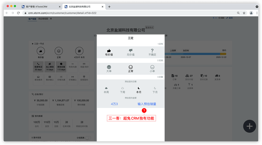Click the blue signing progress bar
262x145 pixels.
(192, 54)
